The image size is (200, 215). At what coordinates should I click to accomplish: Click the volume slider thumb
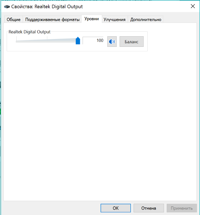point(78,41)
